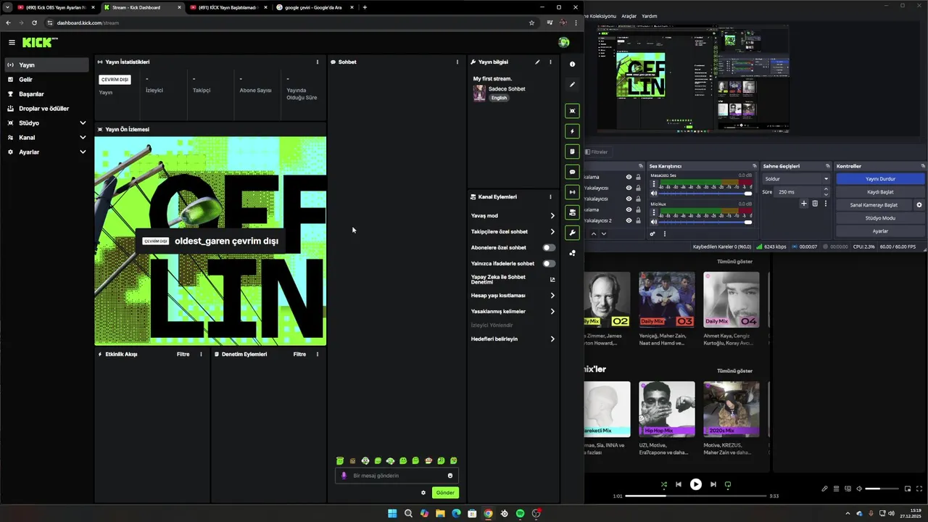Screen dimensions: 928x522
Task: Click Kaydı Başlat in OBS
Action: [880, 192]
